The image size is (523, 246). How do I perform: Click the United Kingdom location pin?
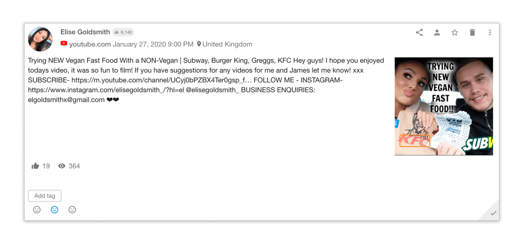pos(199,44)
